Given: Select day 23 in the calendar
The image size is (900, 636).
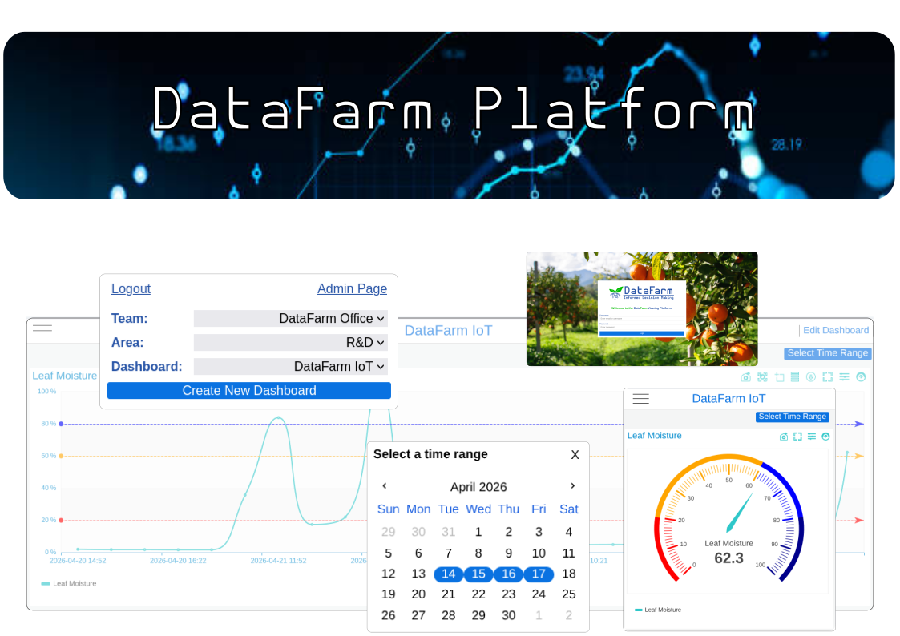Looking at the screenshot, I should tap(509, 594).
